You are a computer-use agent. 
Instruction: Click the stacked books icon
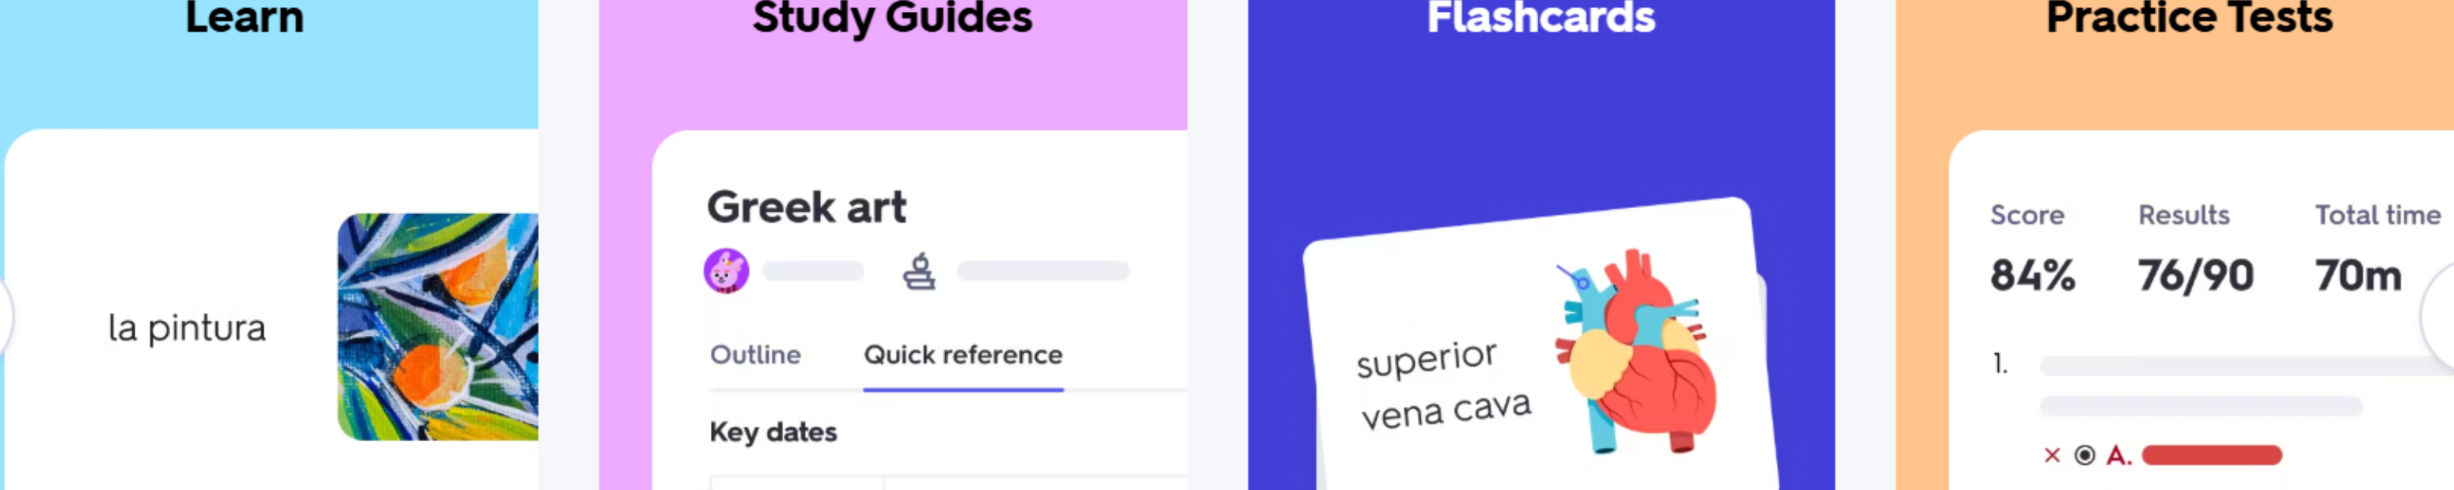pos(918,271)
